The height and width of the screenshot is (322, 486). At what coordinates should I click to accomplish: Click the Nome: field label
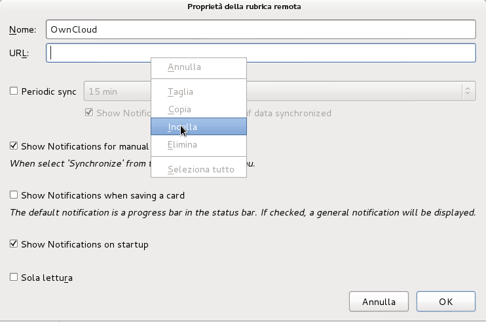24,30
